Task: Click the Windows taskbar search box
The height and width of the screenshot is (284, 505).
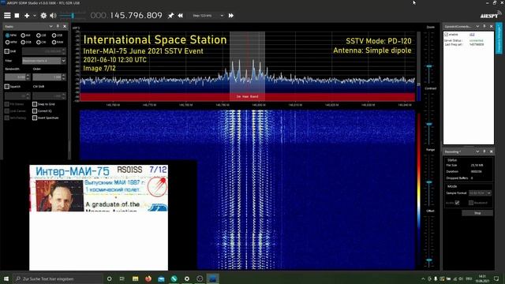Action: click(x=58, y=278)
